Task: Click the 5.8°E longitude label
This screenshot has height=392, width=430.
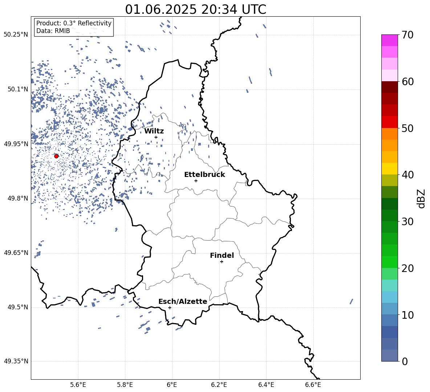Action: [125, 385]
